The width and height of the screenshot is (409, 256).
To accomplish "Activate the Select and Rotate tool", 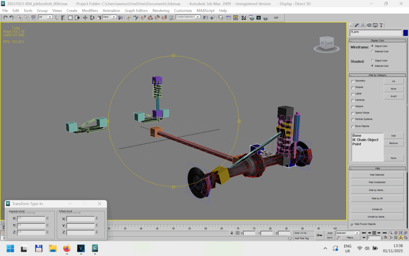I will tap(92, 18).
